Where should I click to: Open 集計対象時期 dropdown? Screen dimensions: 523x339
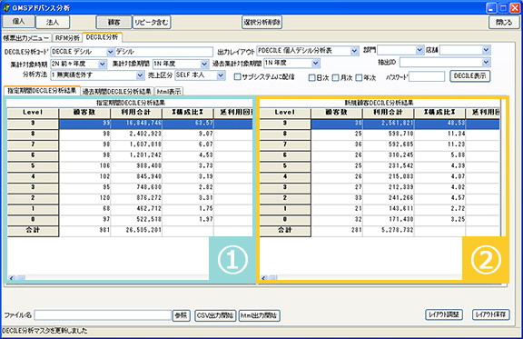tap(103, 64)
